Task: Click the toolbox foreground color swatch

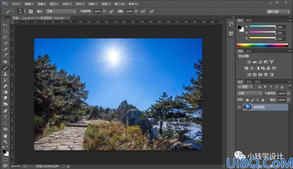Action: click(4, 151)
